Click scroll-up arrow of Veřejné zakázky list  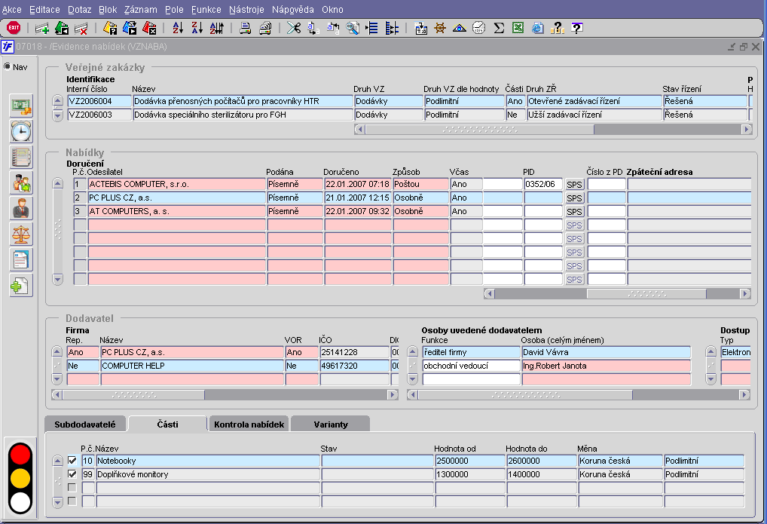(57, 101)
